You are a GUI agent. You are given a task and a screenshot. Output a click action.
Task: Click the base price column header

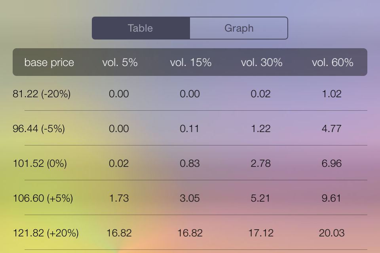pos(49,62)
